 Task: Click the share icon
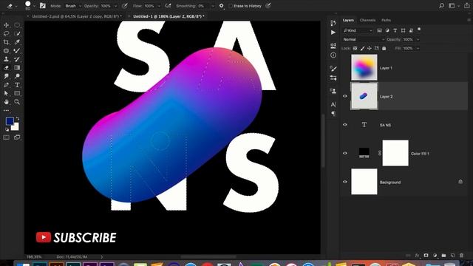[466, 6]
